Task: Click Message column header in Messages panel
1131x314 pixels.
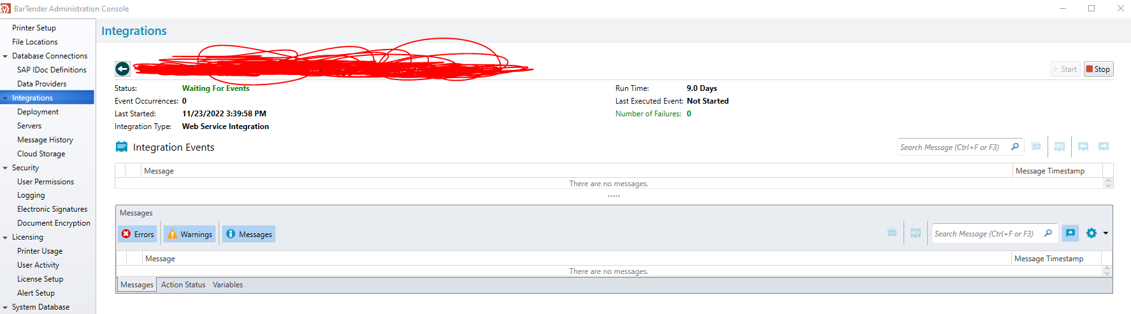Action: click(577, 259)
